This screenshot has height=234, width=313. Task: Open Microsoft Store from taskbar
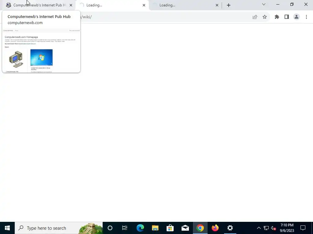tap(170, 228)
